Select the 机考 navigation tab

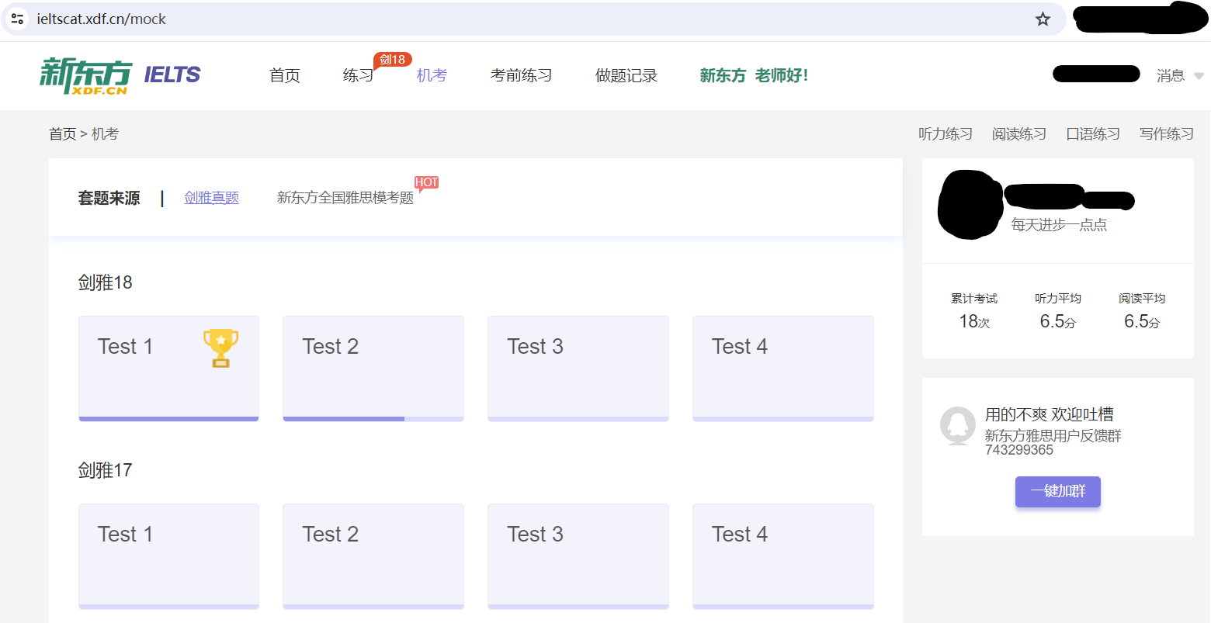[432, 75]
